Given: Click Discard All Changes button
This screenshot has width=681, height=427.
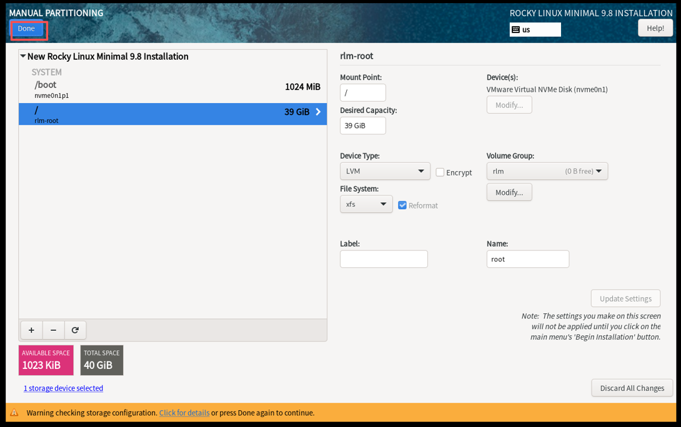Looking at the screenshot, I should [x=632, y=388].
